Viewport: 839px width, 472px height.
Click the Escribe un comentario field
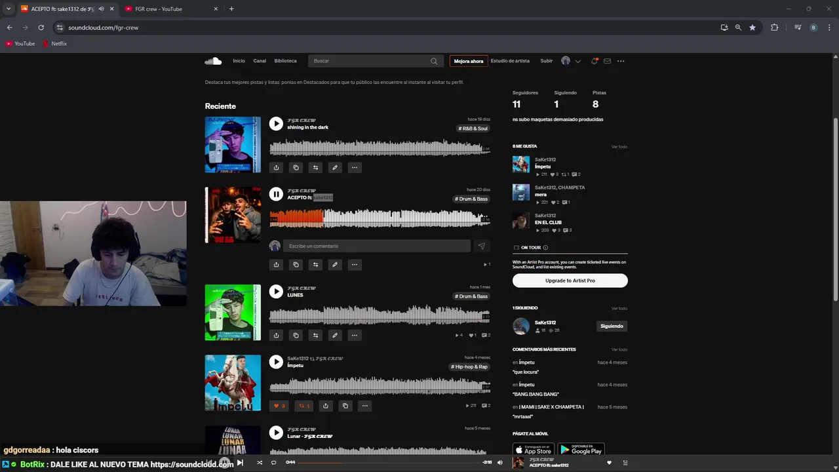point(377,246)
